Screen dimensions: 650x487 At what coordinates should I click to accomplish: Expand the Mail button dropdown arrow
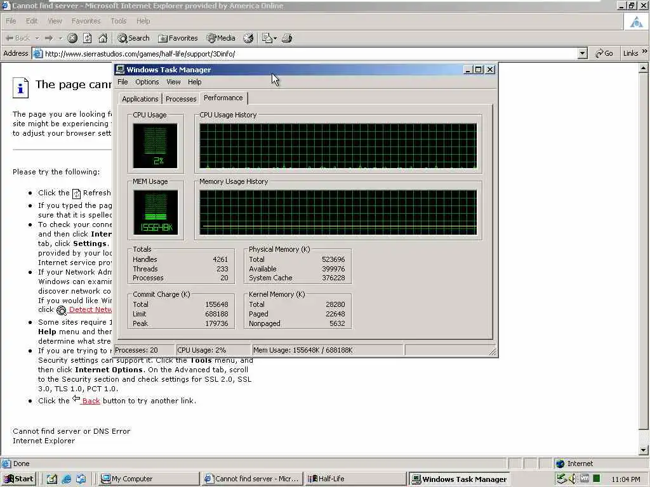(x=275, y=38)
